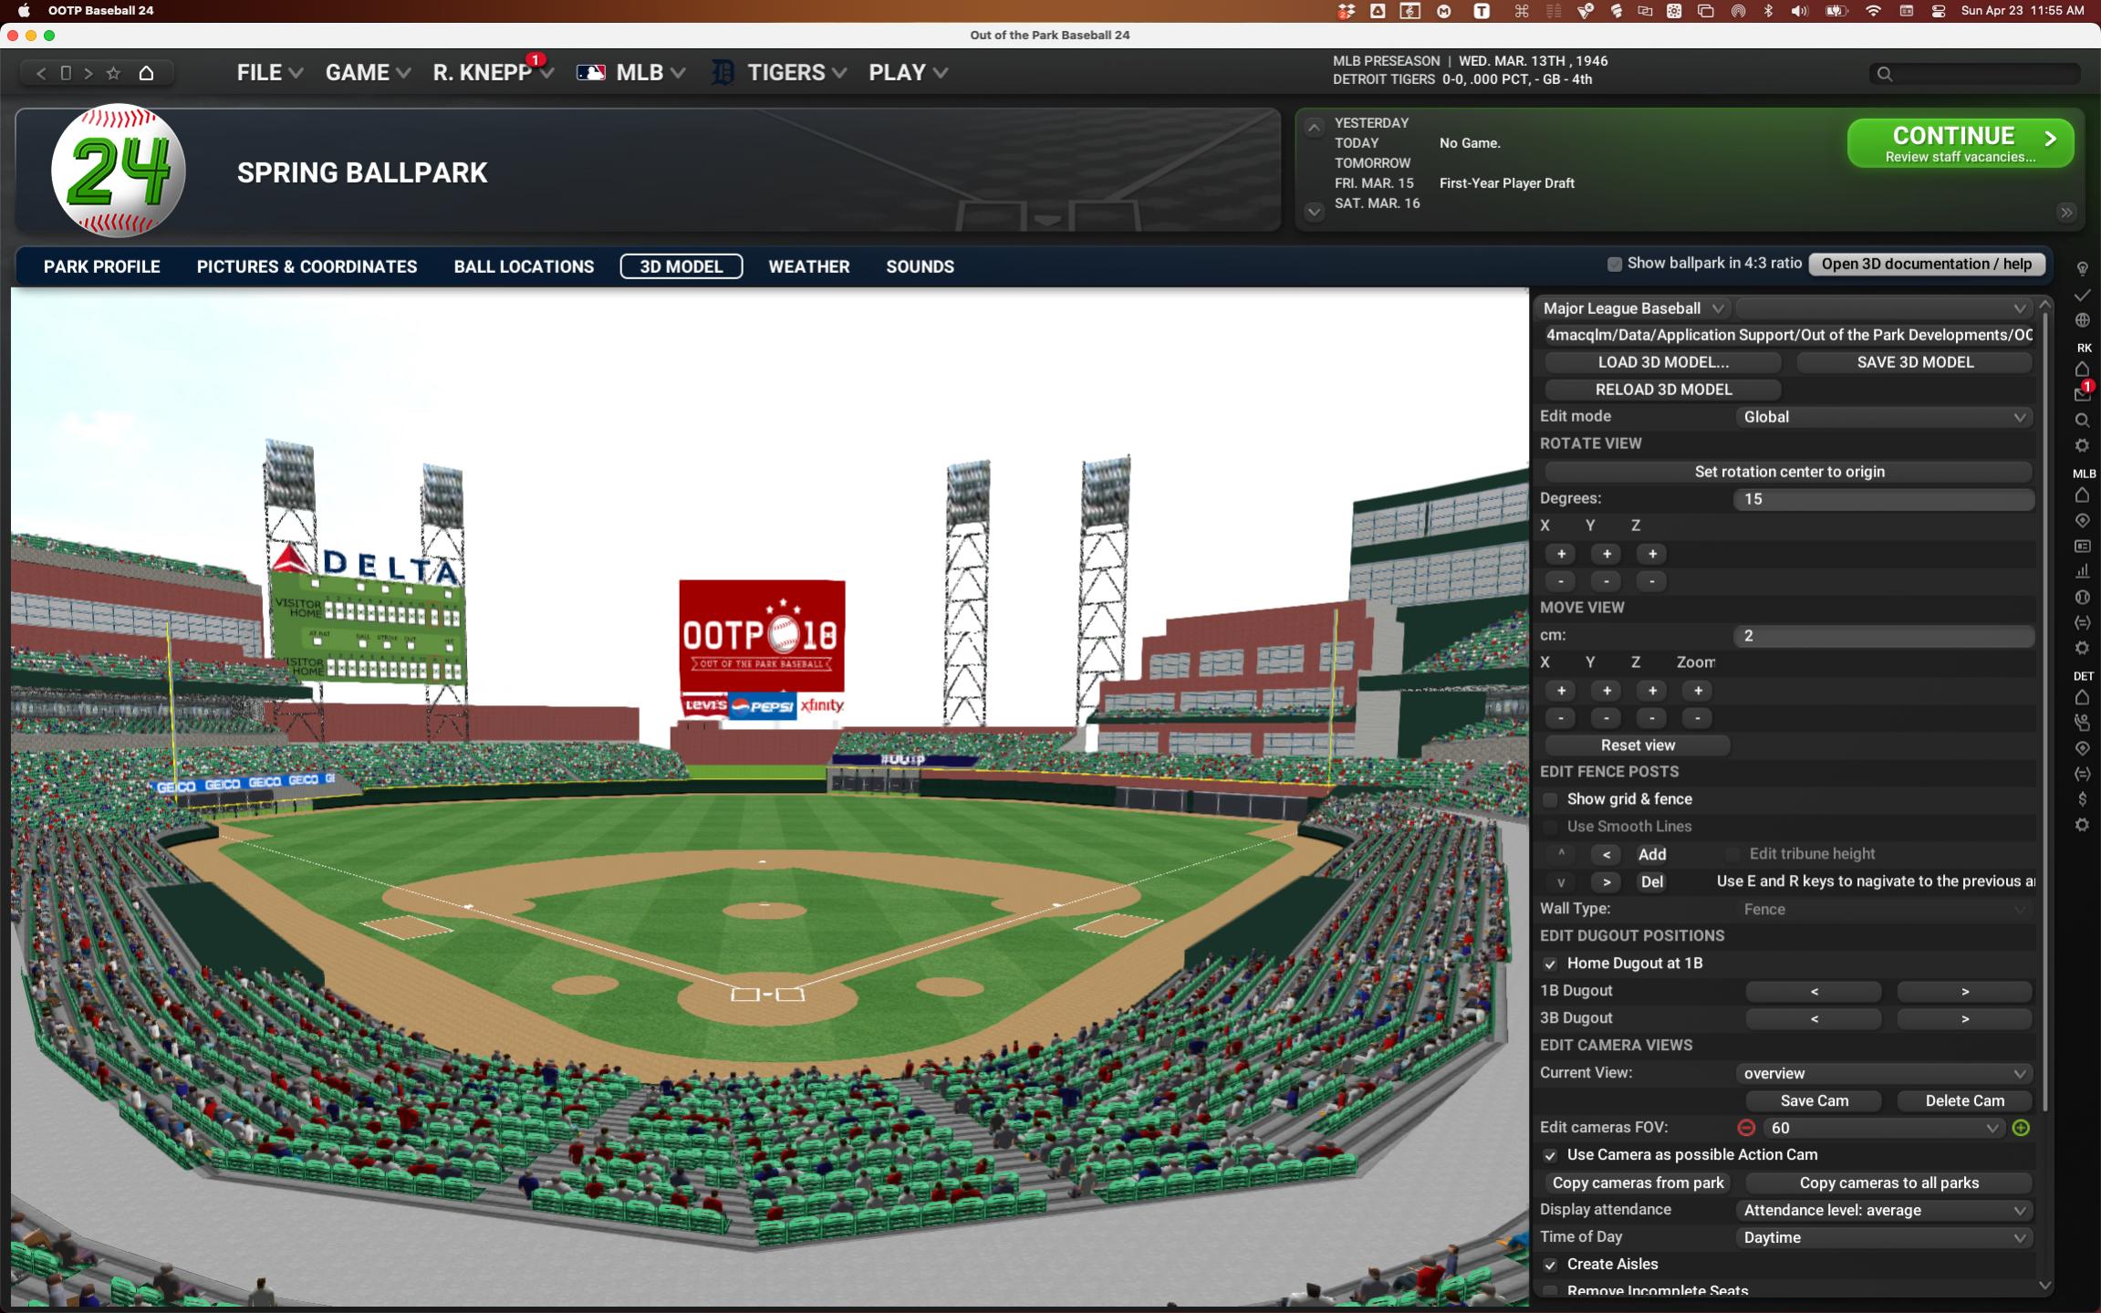
Task: Open Edit mode Global dropdown
Action: coord(1884,417)
